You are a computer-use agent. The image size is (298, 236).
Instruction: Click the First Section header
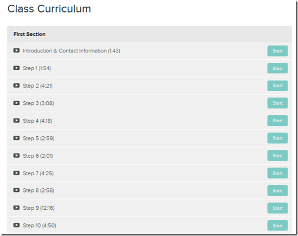point(29,34)
